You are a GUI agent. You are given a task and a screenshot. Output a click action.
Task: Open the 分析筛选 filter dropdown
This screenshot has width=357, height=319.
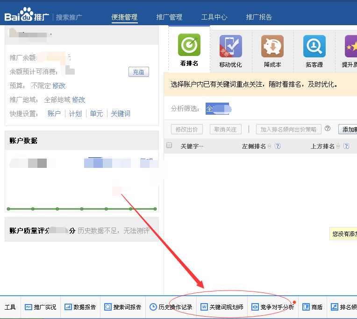point(218,109)
